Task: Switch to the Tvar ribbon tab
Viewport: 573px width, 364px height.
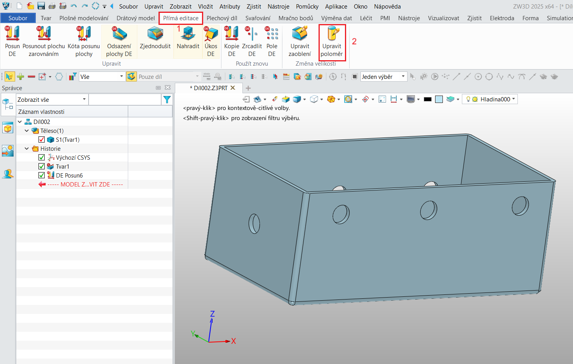Action: (46, 18)
